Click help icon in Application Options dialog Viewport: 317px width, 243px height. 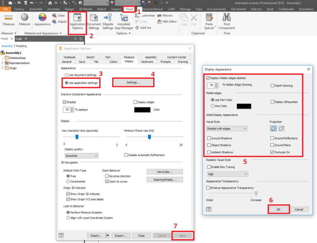pyautogui.click(x=61, y=235)
